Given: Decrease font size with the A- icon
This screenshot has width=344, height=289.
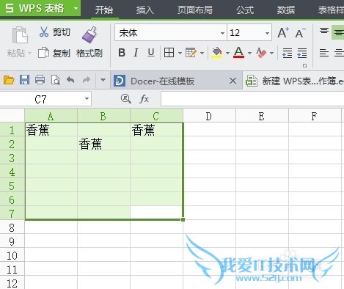Looking at the screenshot, I should pyautogui.click(x=300, y=33).
